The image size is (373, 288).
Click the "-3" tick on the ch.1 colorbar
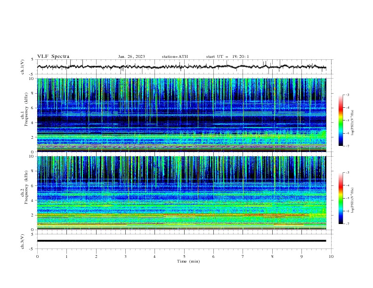[348, 95]
